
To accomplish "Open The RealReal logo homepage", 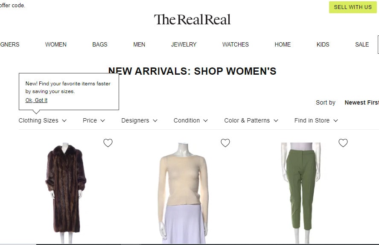I will (x=192, y=20).
